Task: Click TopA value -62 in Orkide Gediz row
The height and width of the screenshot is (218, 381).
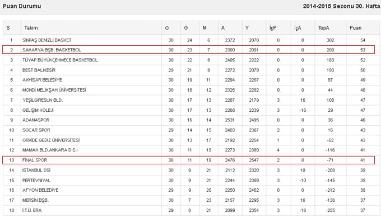Action: tap(330, 140)
